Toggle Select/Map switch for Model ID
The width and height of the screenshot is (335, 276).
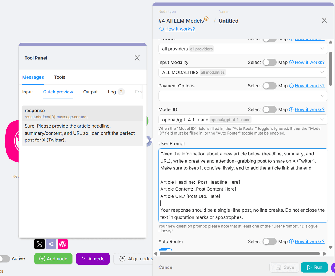pos(269,109)
